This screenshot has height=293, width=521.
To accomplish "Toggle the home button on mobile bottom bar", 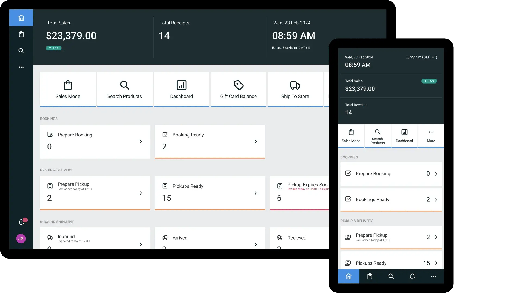I will click(348, 276).
